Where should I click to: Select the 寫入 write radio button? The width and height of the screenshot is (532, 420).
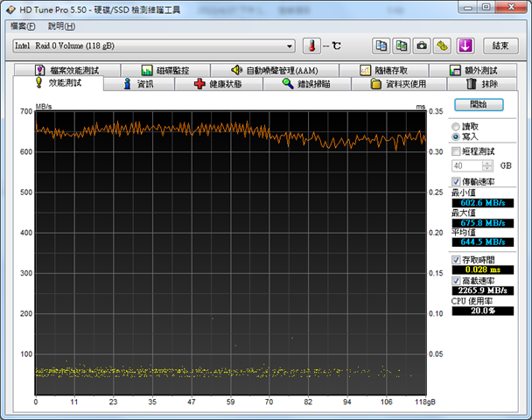click(456, 136)
